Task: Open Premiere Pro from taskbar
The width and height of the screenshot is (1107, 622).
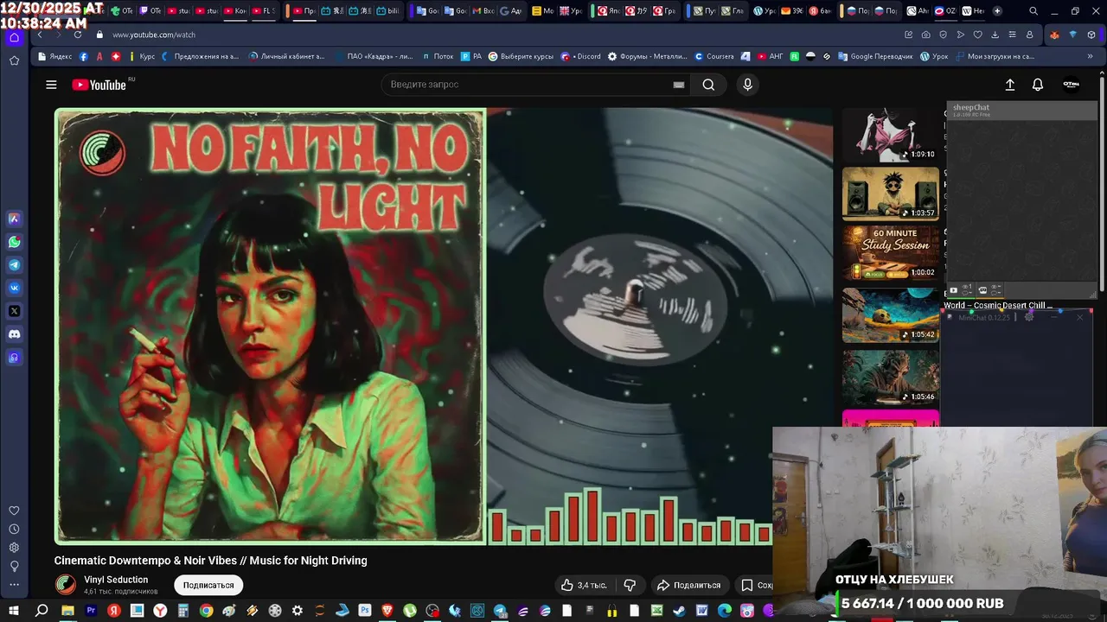Action: click(x=91, y=611)
